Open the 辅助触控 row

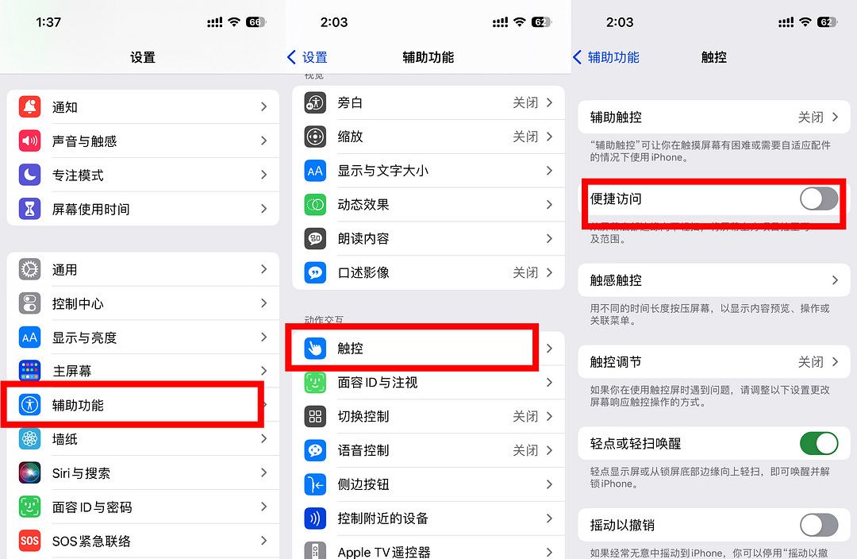714,117
